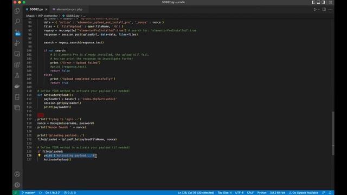Open the Manage settings gear

pos(17,185)
